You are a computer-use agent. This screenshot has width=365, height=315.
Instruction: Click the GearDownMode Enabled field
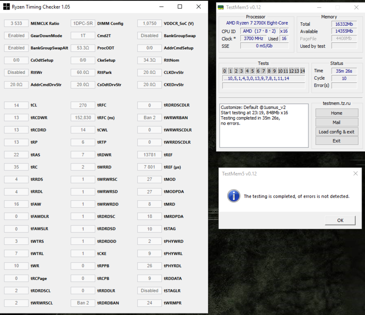point(16,35)
